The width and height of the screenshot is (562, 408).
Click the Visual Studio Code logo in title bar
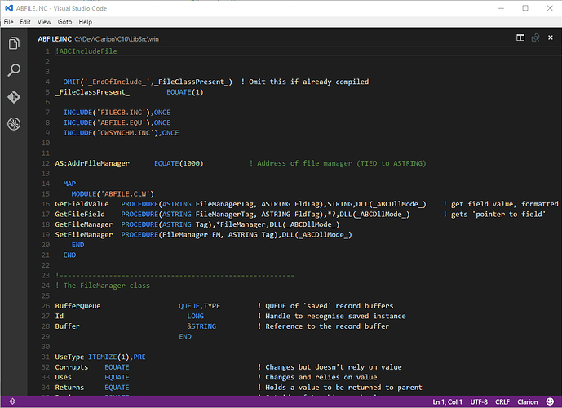[8, 7]
